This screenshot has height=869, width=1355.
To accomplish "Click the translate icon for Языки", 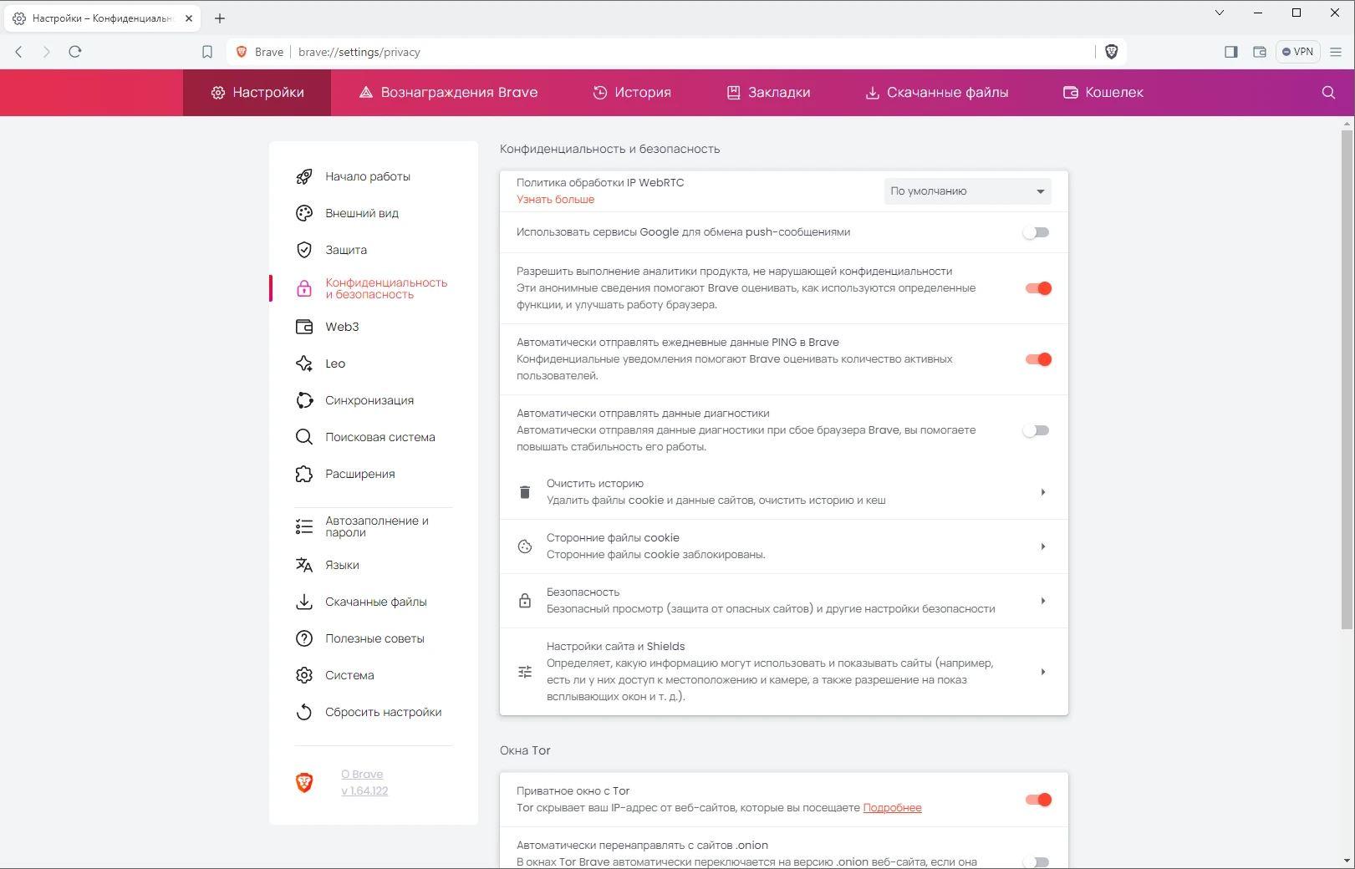I will point(304,565).
